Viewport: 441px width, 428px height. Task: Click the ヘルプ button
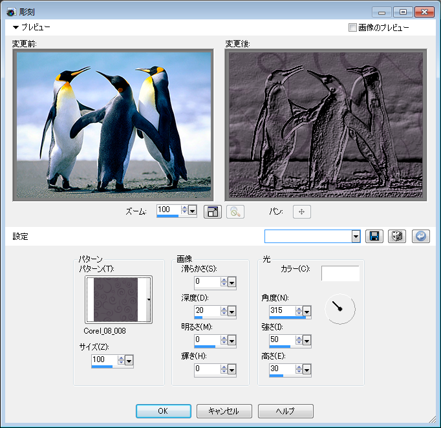pyautogui.click(x=285, y=411)
